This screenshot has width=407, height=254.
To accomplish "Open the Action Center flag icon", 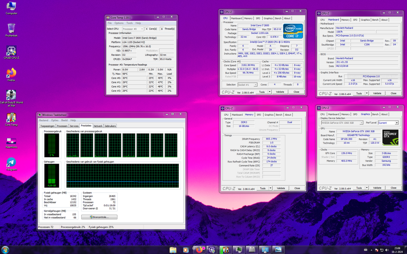I will [x=377, y=250].
